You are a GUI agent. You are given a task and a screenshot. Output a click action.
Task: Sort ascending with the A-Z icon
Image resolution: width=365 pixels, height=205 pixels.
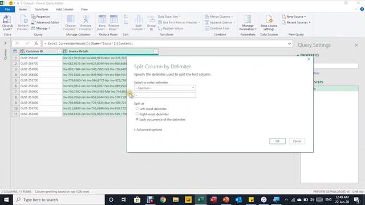[125, 17]
